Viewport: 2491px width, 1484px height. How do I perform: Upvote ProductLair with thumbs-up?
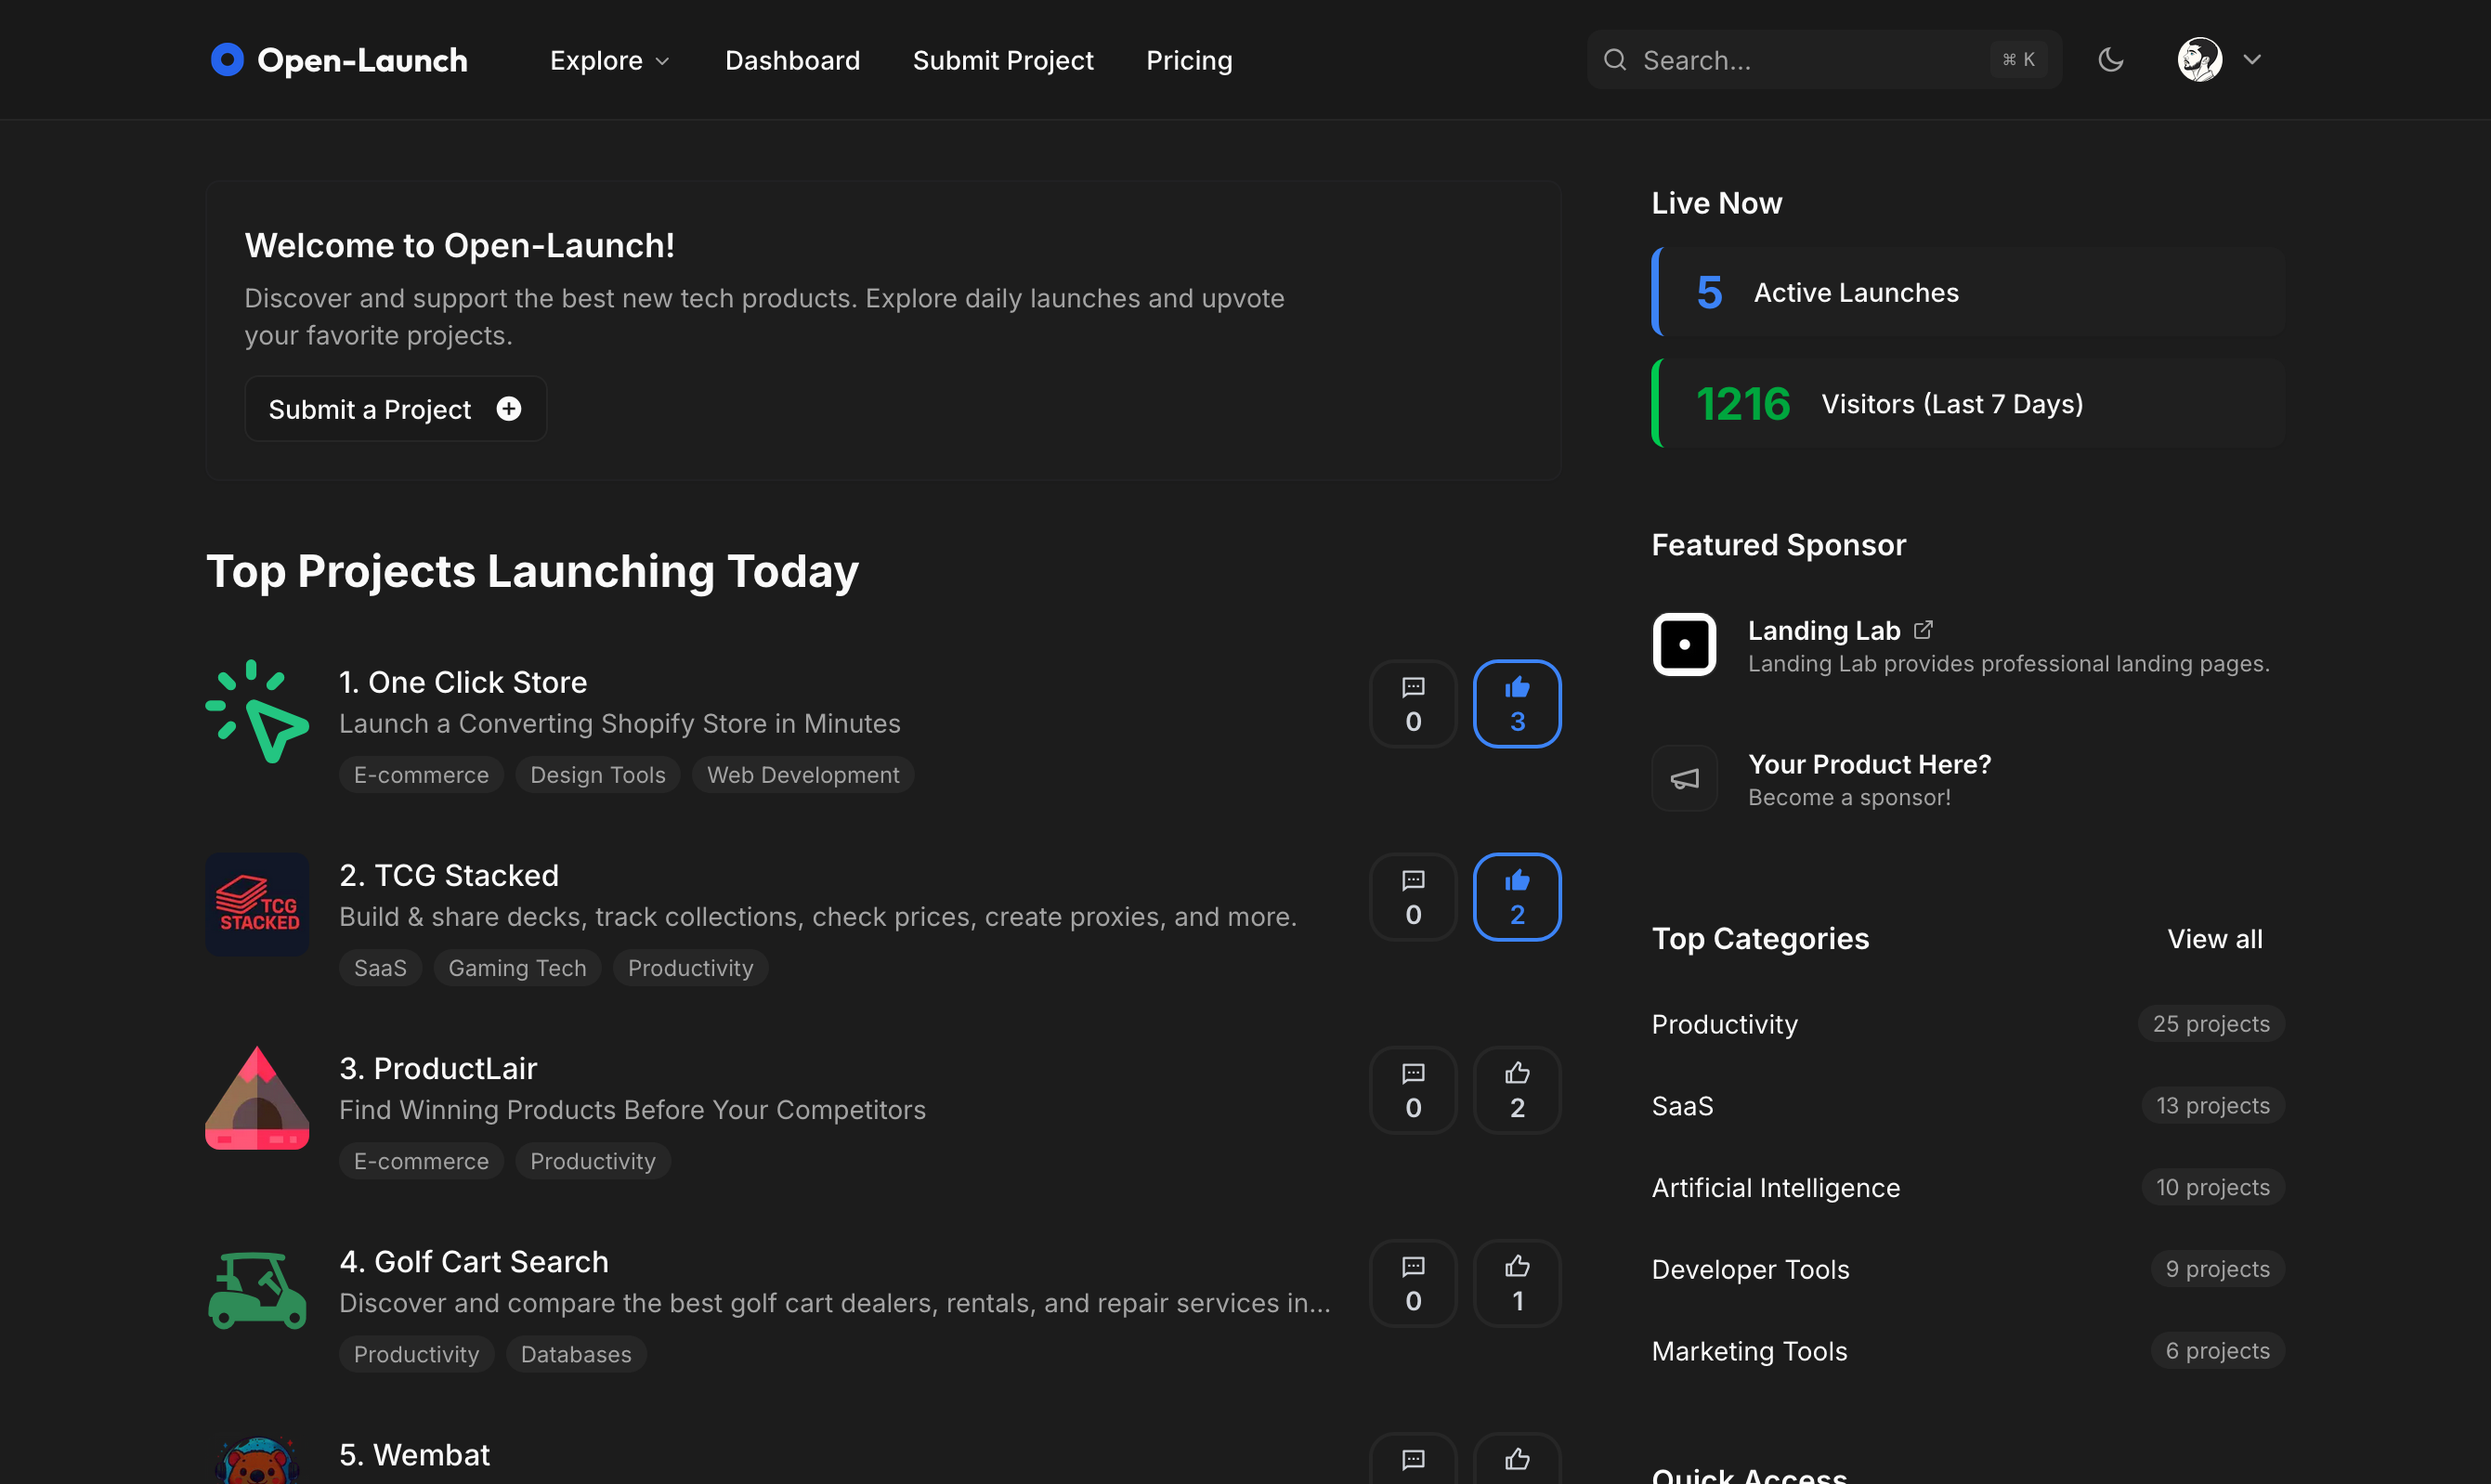tap(1516, 1089)
